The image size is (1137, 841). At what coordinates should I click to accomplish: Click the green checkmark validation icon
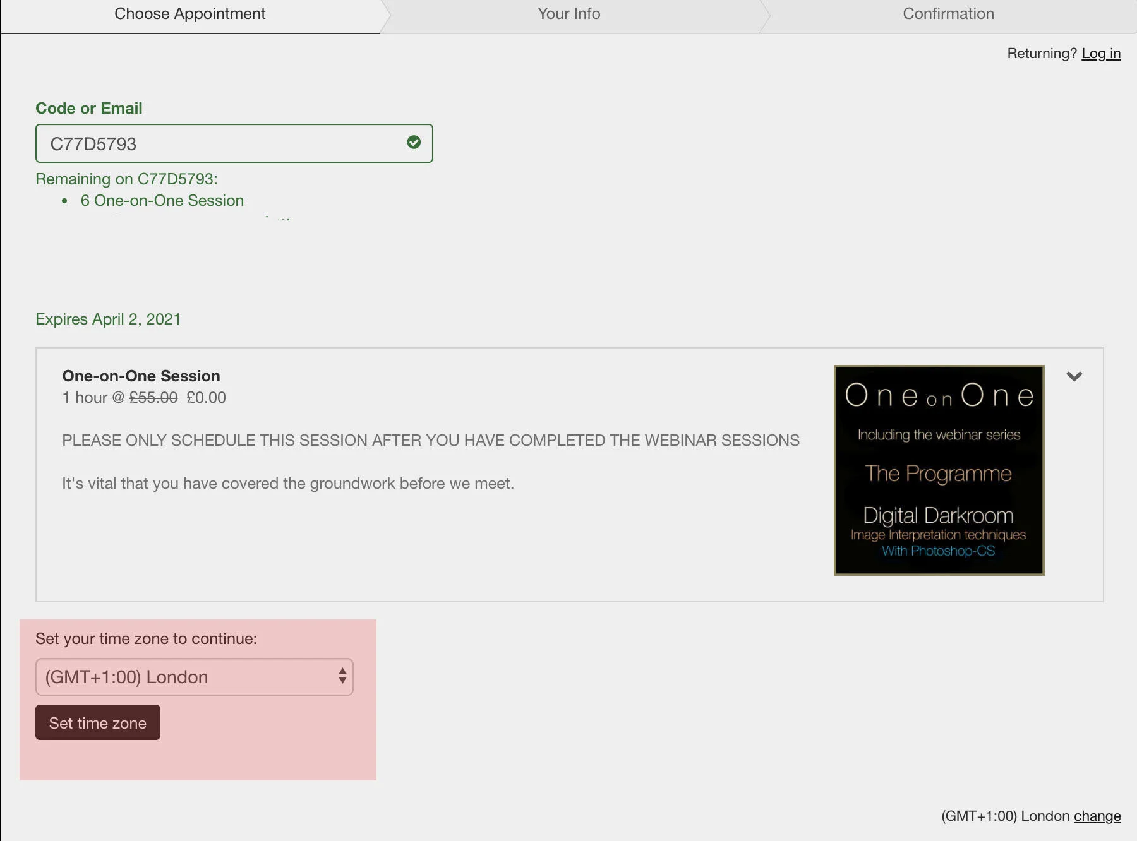click(414, 142)
